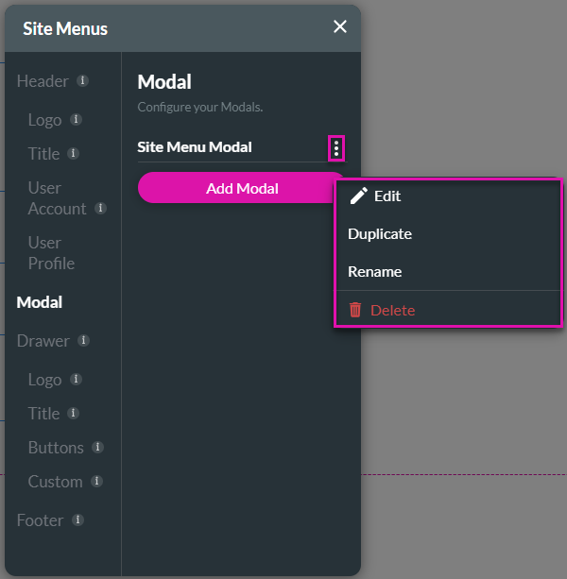Click the info icon next to Drawer
The width and height of the screenshot is (567, 579).
coord(83,340)
